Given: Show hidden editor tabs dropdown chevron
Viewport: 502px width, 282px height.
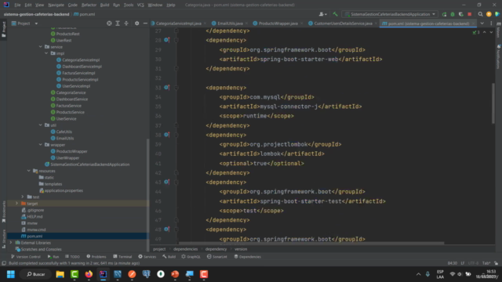Looking at the screenshot, I should (x=482, y=23).
